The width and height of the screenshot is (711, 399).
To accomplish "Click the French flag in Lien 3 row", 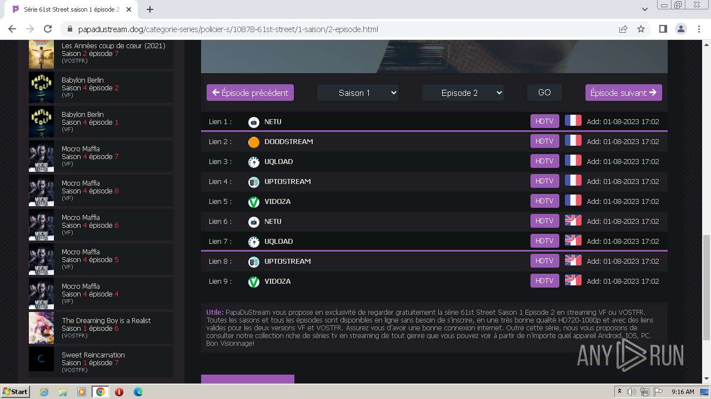I will [573, 161].
